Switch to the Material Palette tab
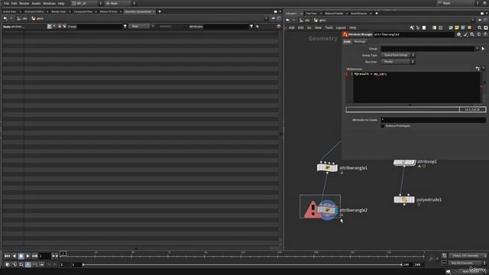 tap(334, 14)
